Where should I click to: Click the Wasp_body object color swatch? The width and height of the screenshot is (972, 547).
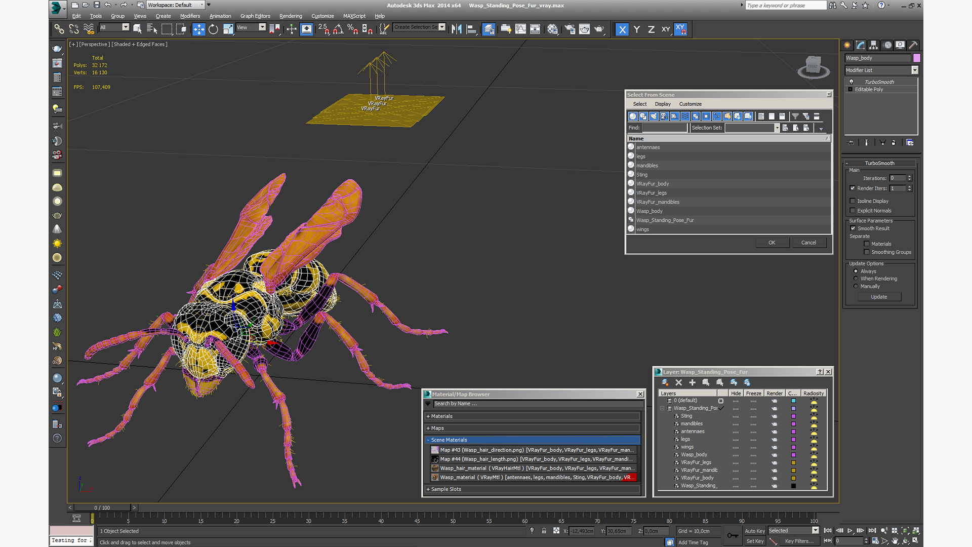916,58
